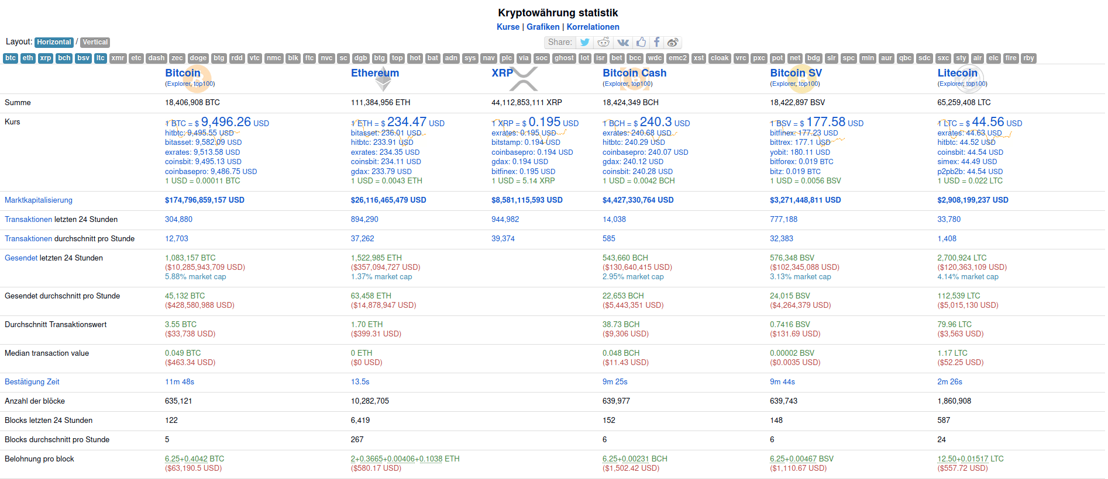The image size is (1108, 479).
Task: Enable the dash coin tag
Action: 156,58
